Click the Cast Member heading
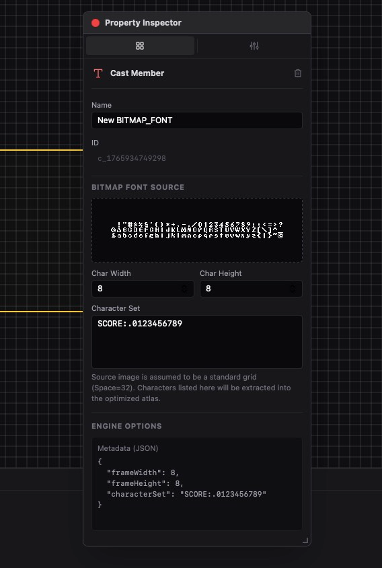Screen dimensions: 382x568 137,73
